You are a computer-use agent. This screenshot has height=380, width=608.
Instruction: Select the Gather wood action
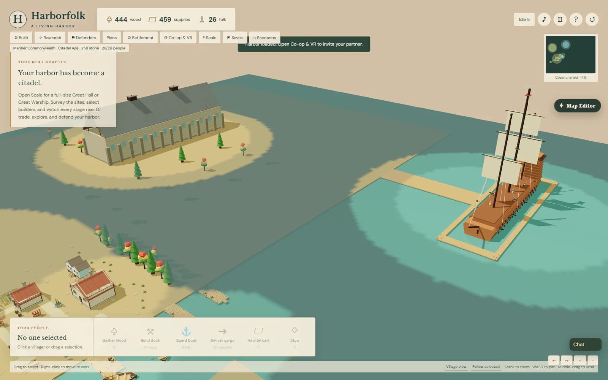click(x=114, y=337)
